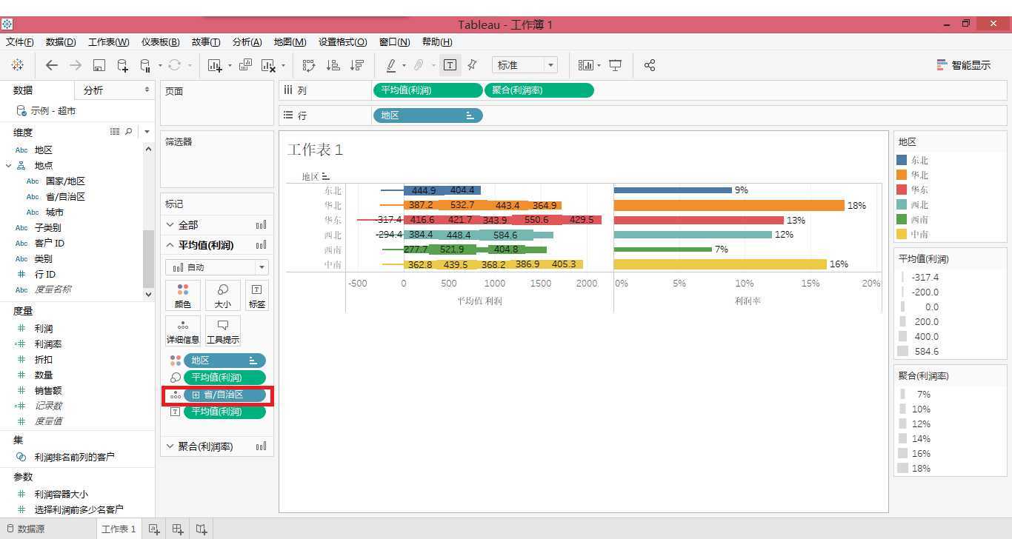Select the 销售额 measure

pos(48,390)
